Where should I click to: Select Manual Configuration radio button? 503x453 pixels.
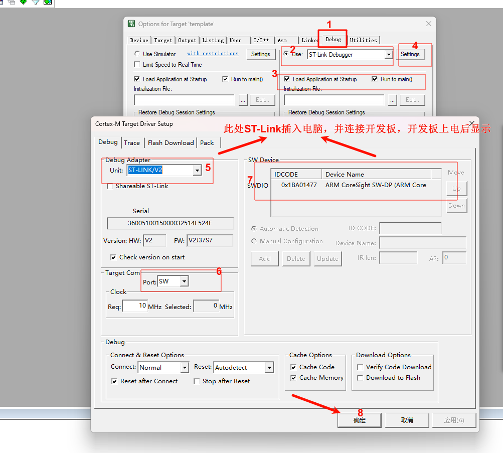254,241
